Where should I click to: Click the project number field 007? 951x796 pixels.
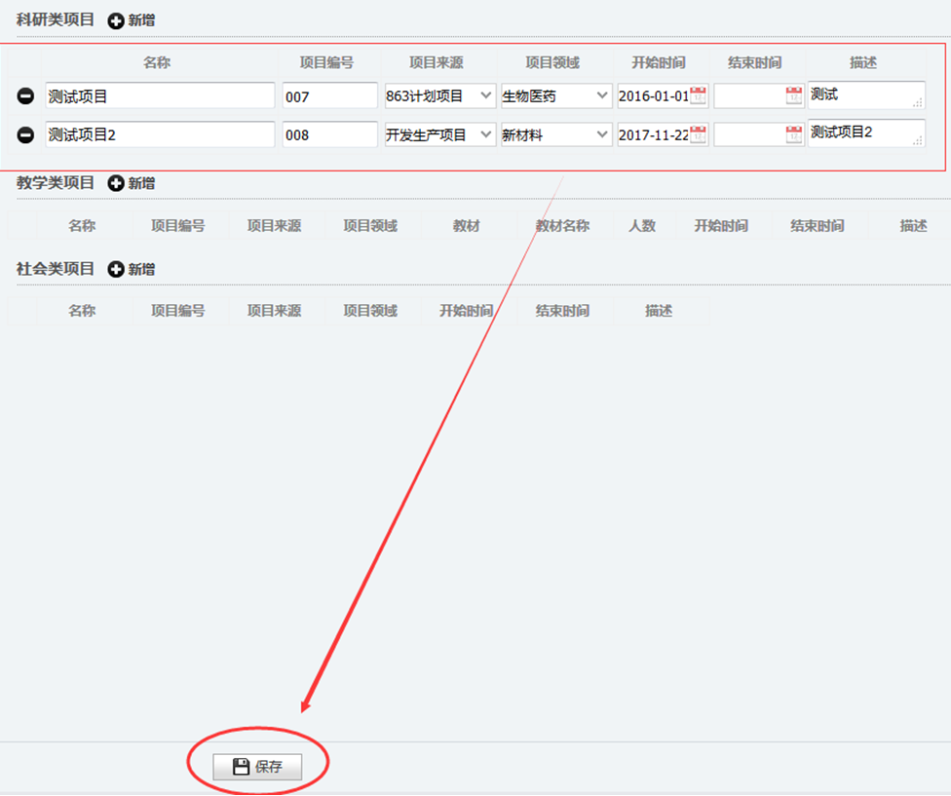(329, 96)
